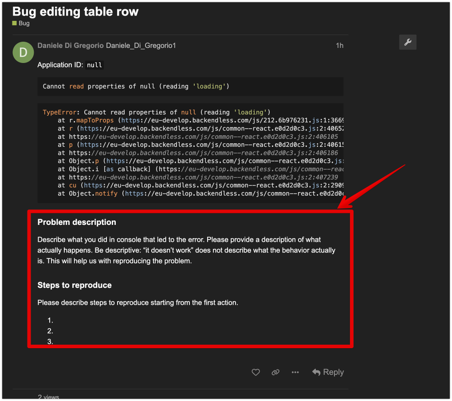The height and width of the screenshot is (401, 452).
Task: Open the Bug category tag
Action: click(x=21, y=24)
